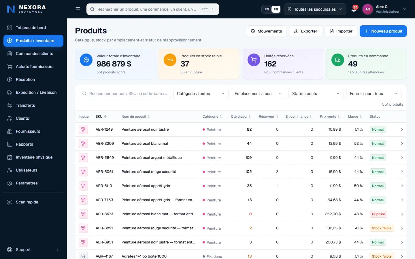Screen dimensions: 415x259
Task: Sort by Qté dispo. column
Action: click(x=241, y=117)
